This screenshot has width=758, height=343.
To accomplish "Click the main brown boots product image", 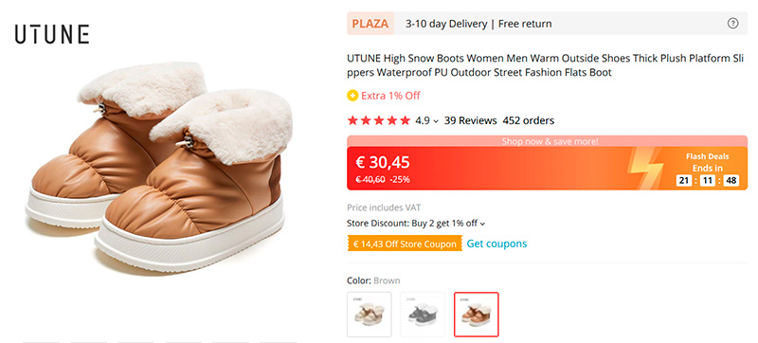I will point(160,167).
